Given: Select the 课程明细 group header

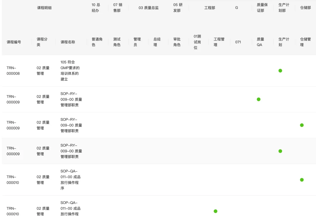Looking at the screenshot, I should 44,8.
